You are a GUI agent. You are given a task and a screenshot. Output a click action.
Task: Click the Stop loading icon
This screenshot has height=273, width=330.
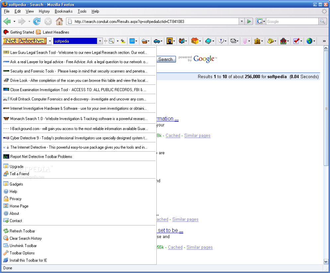click(48, 21)
